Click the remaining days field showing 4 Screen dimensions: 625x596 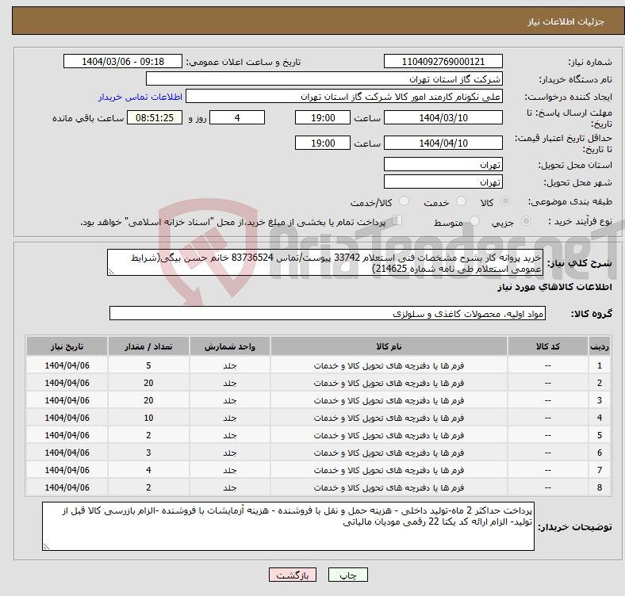tap(237, 117)
